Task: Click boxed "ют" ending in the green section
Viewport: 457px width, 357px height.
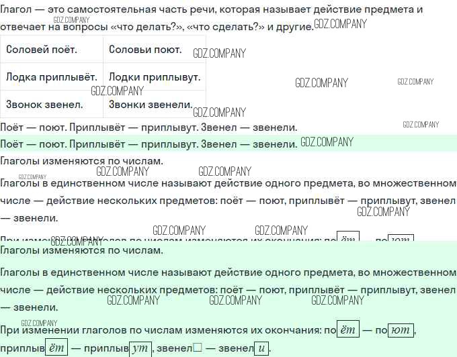Action: (x=401, y=330)
